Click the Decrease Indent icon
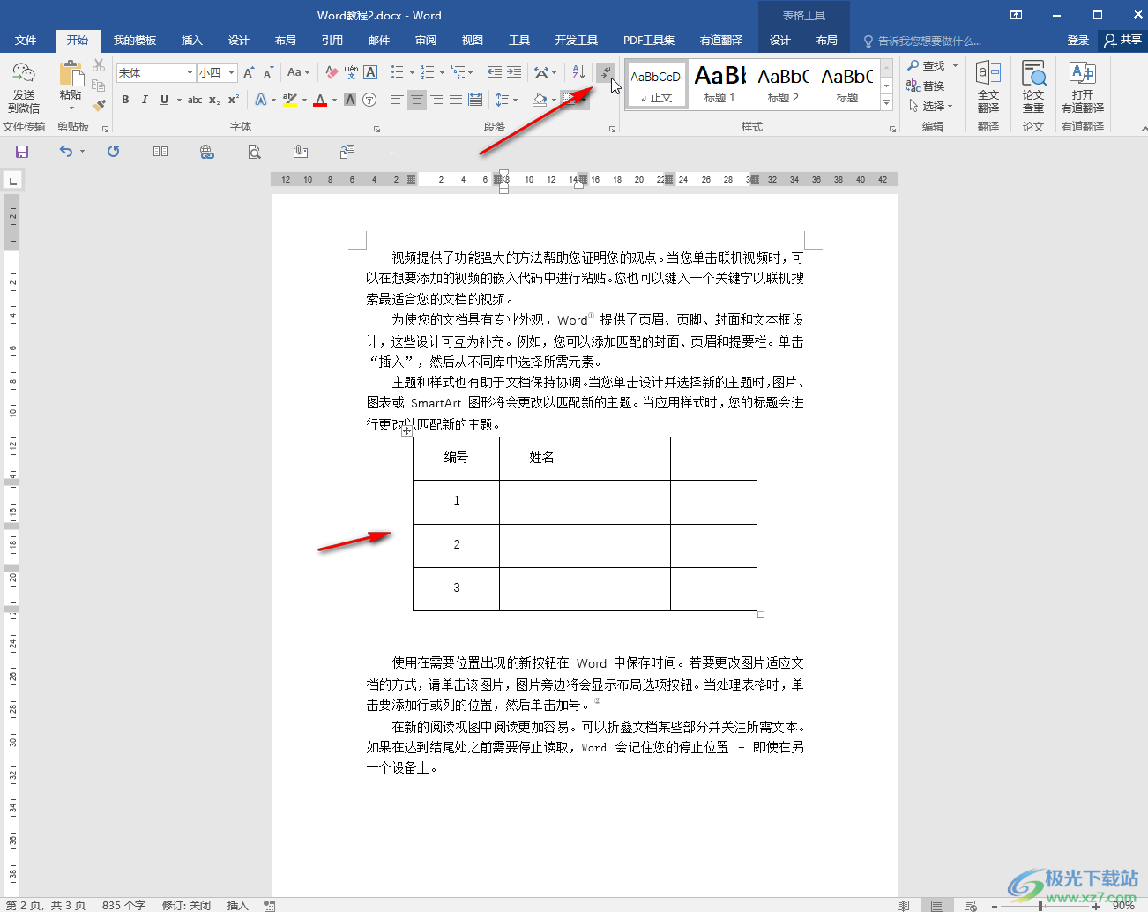 494,72
